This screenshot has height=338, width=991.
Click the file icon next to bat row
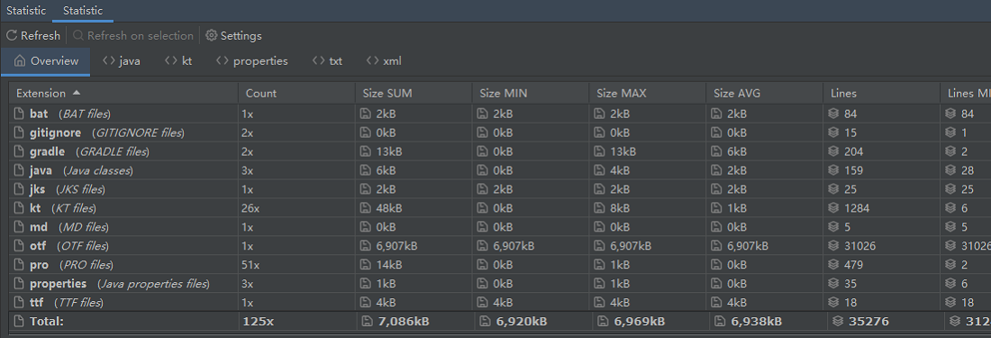[18, 114]
